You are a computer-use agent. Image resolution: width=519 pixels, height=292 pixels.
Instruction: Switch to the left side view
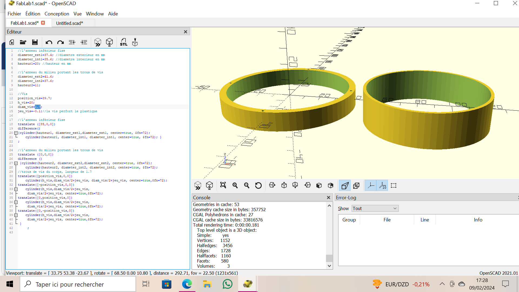307,185
